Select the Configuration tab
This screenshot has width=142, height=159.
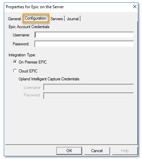click(35, 18)
